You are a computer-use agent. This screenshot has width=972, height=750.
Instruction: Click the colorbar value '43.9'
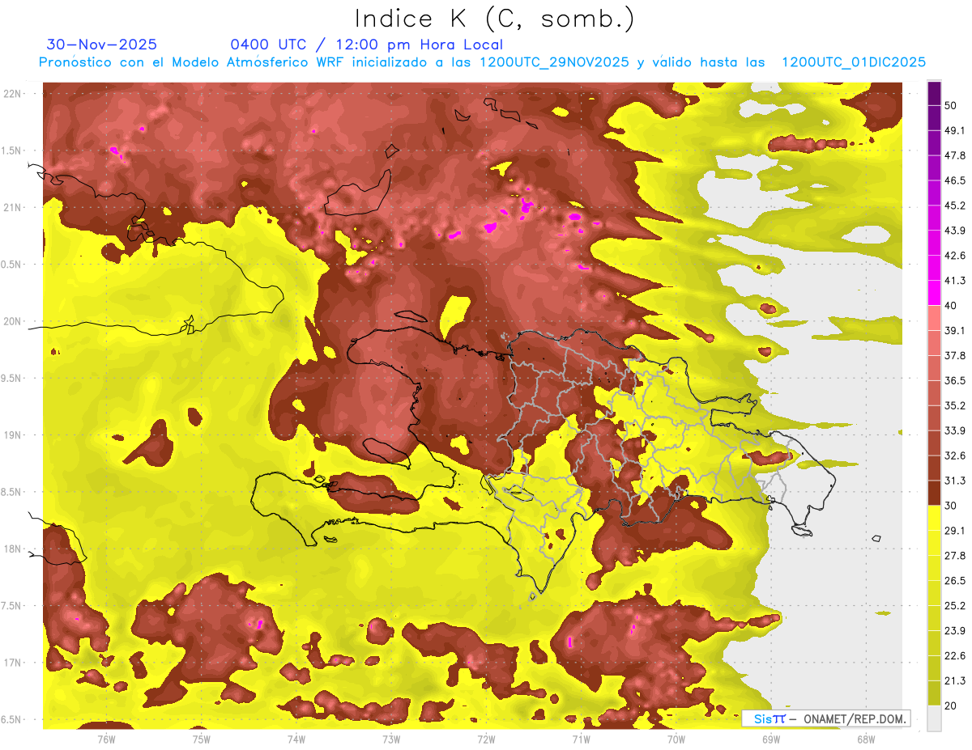(x=955, y=231)
